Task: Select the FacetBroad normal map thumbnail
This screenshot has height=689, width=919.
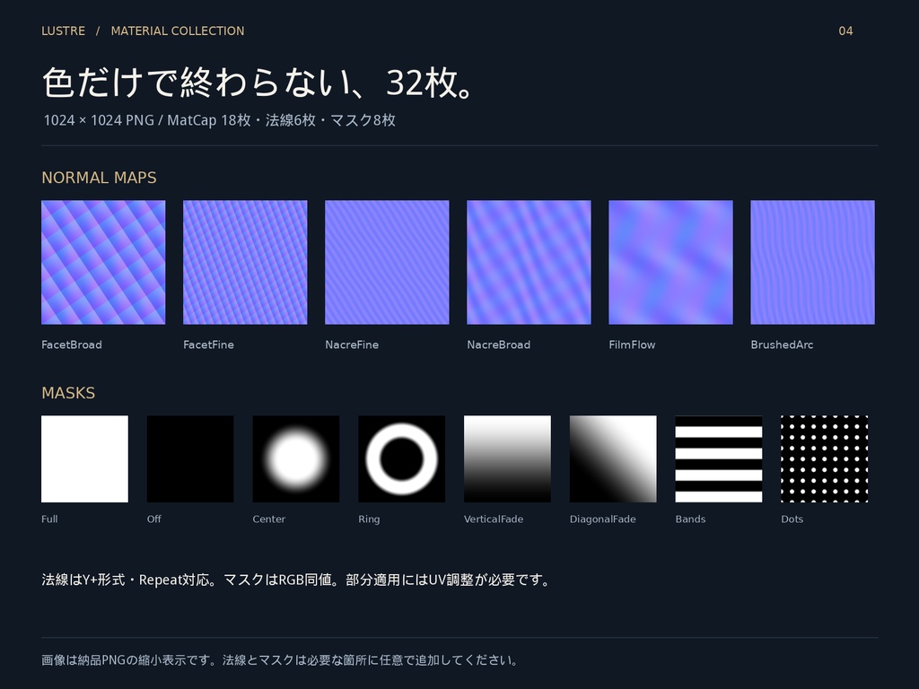Action: [x=103, y=263]
